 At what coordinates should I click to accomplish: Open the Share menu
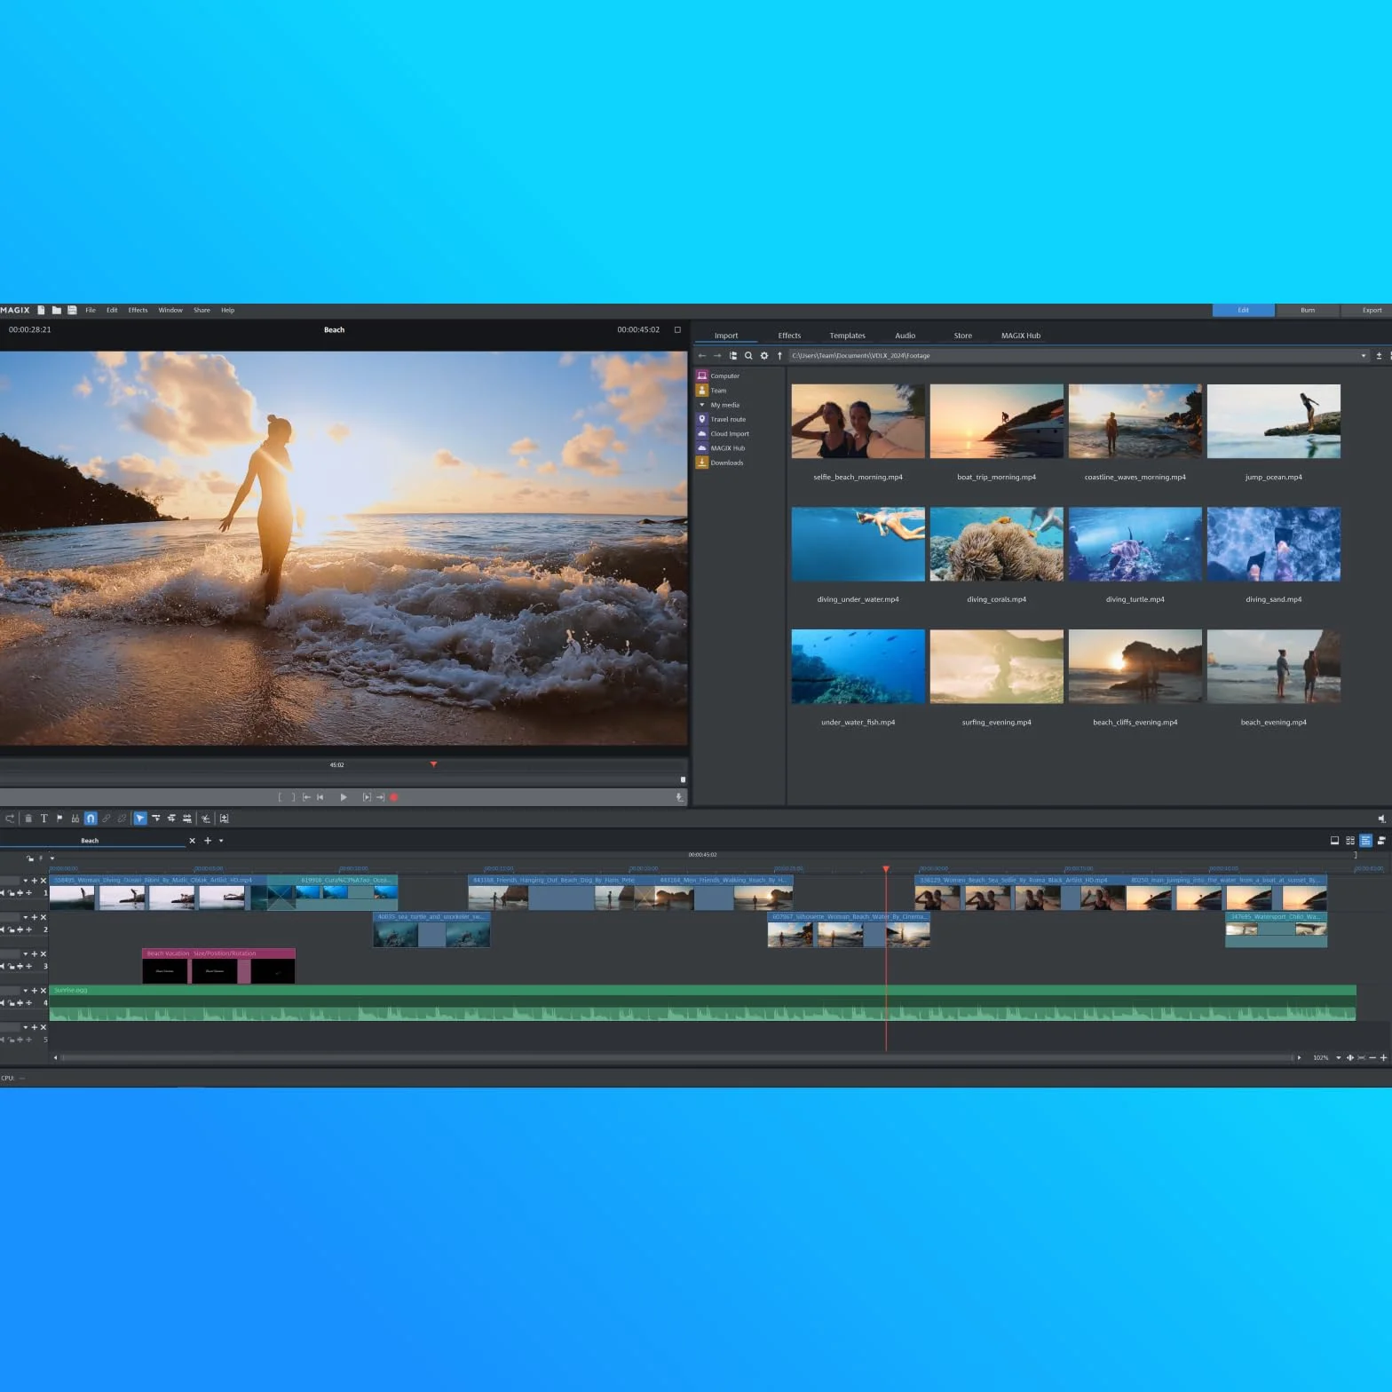click(202, 310)
